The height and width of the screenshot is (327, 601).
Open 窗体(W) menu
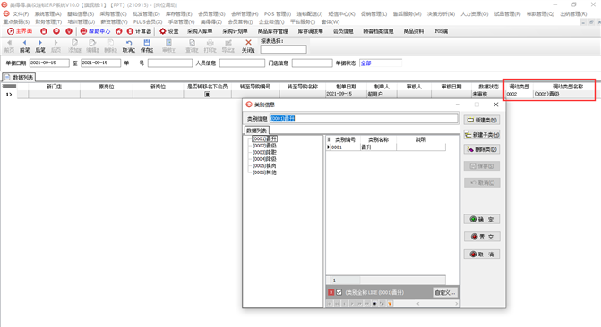331,21
